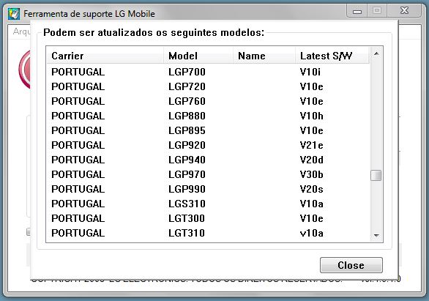Select the LGP940 model row
The height and width of the screenshot is (301, 429).
point(208,160)
